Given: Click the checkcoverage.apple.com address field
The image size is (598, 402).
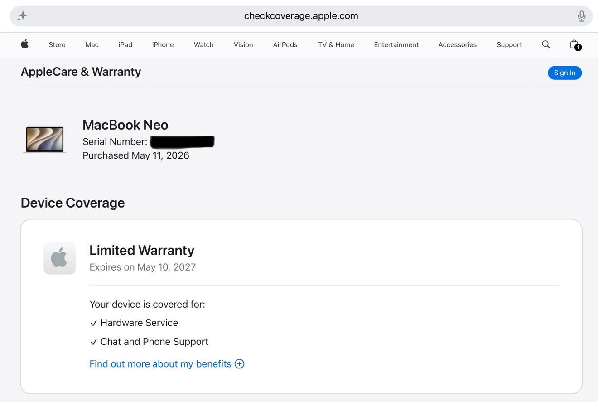Looking at the screenshot, I should (x=301, y=16).
